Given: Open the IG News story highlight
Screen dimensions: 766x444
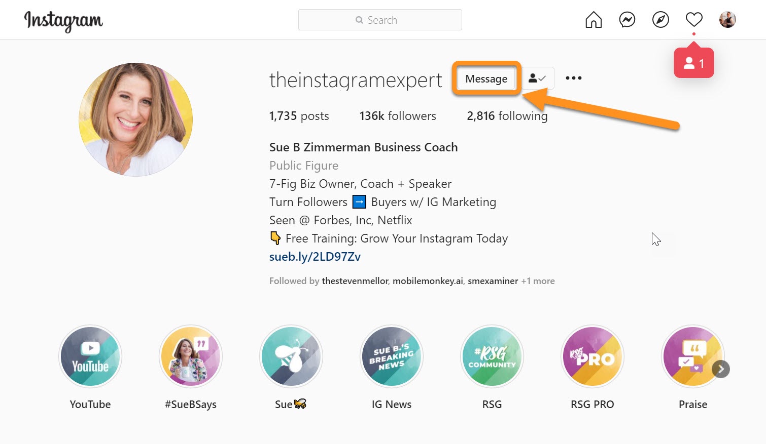Looking at the screenshot, I should click(x=391, y=356).
